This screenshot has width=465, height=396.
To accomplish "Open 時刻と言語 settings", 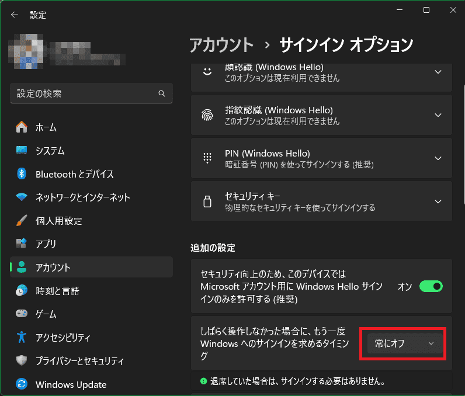I will point(57,291).
